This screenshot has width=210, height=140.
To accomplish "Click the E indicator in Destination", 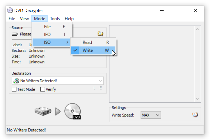I will pos(101,88).
